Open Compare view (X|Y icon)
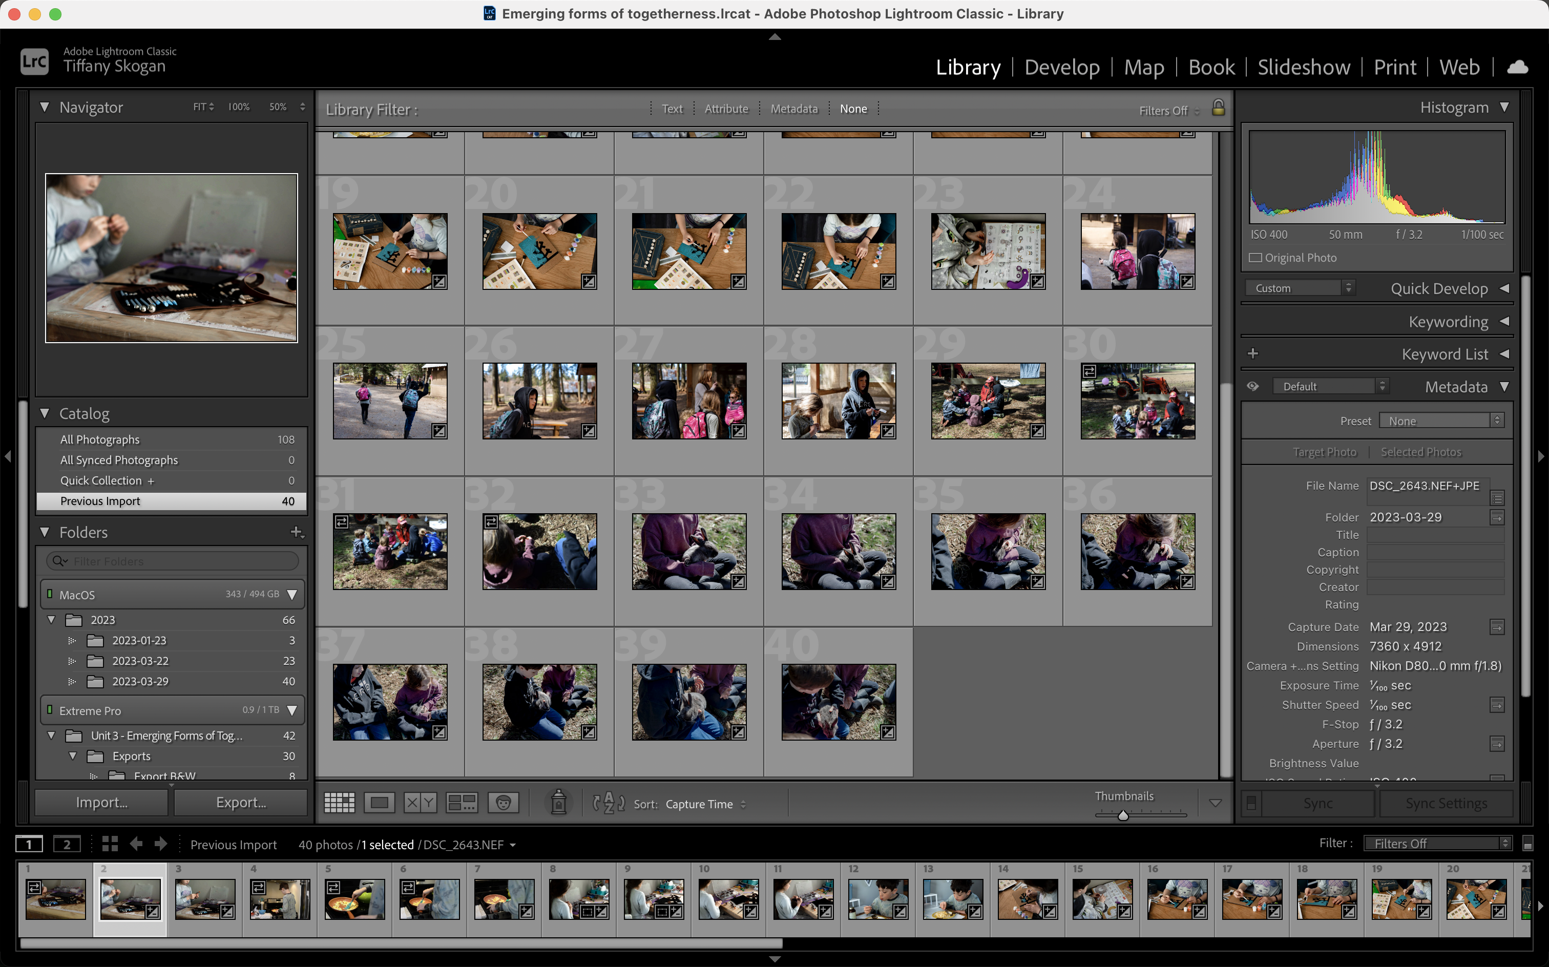The height and width of the screenshot is (967, 1549). (x=420, y=803)
